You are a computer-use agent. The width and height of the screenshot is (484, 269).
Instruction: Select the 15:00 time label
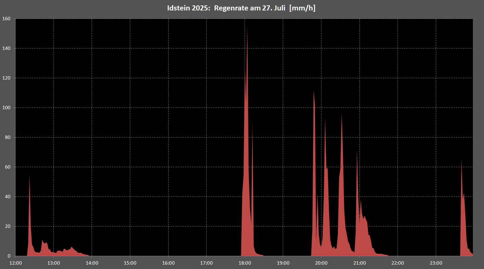point(130,263)
